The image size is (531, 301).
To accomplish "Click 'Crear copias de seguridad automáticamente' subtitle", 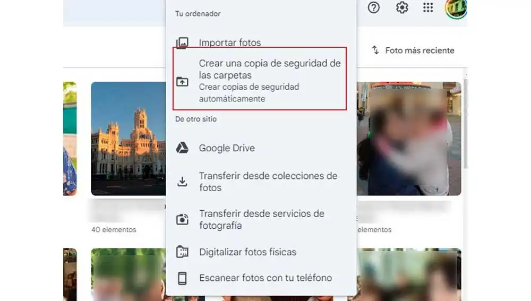I will [249, 93].
